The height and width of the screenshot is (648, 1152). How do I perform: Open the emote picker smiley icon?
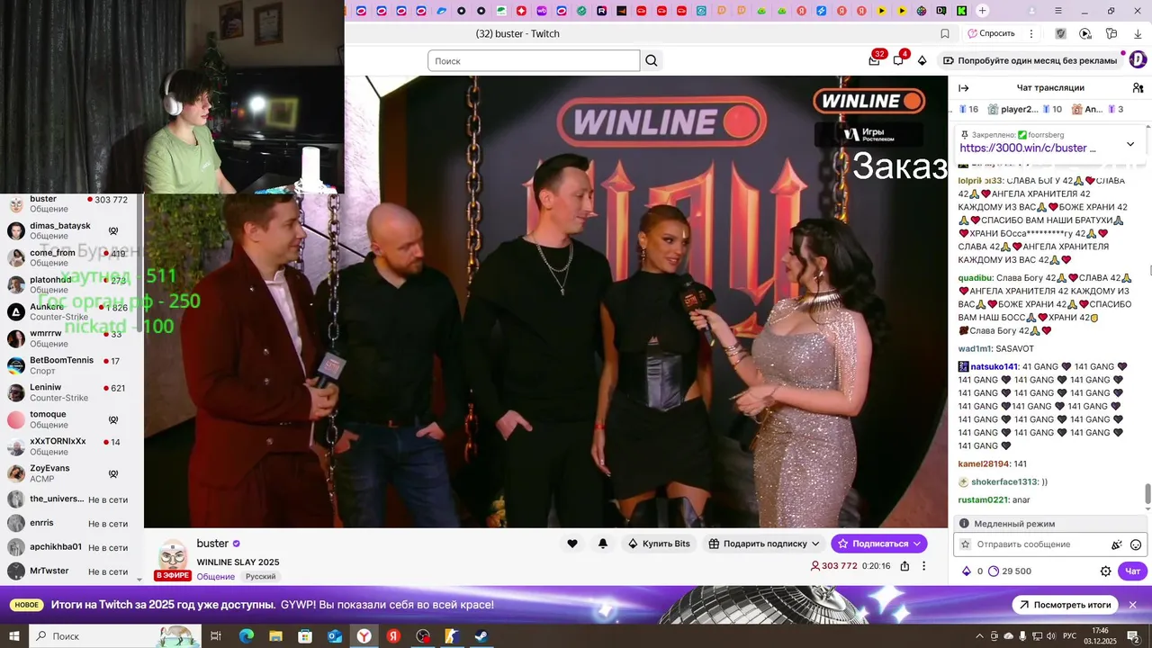(x=1136, y=544)
